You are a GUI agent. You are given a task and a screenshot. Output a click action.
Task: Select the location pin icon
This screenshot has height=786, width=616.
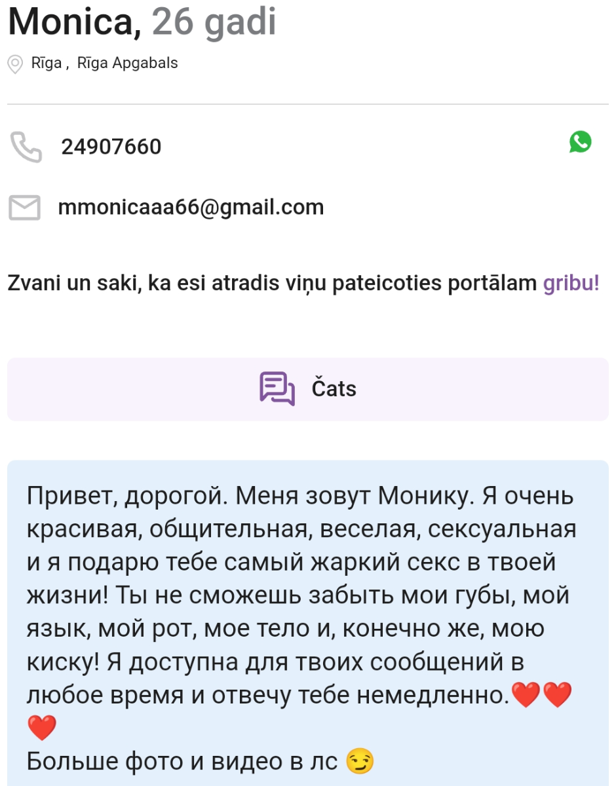[15, 64]
